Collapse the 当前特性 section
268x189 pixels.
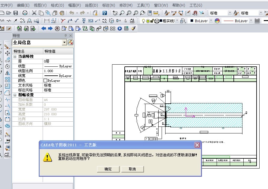tap(15, 56)
